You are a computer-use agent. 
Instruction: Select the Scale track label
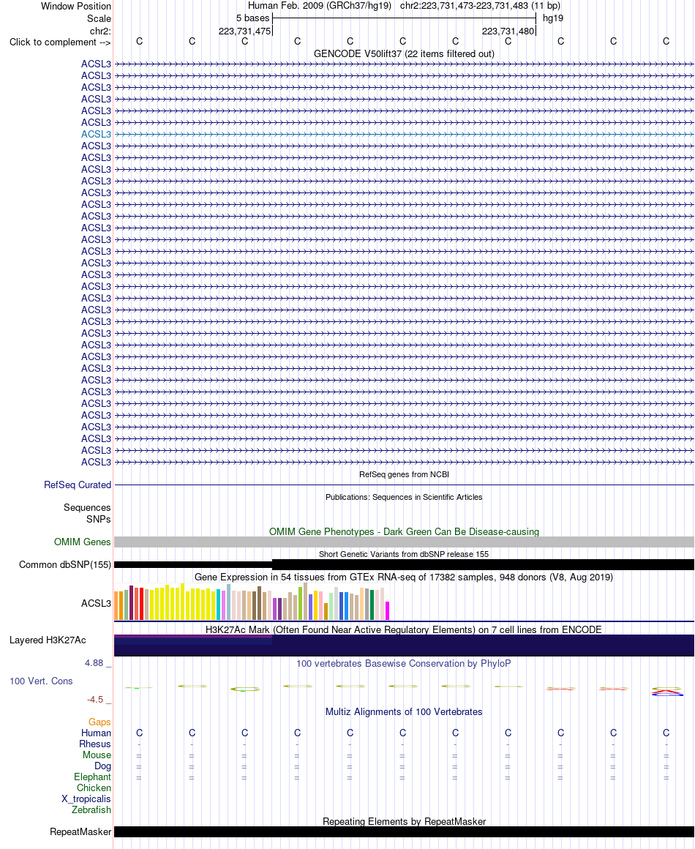tap(99, 18)
